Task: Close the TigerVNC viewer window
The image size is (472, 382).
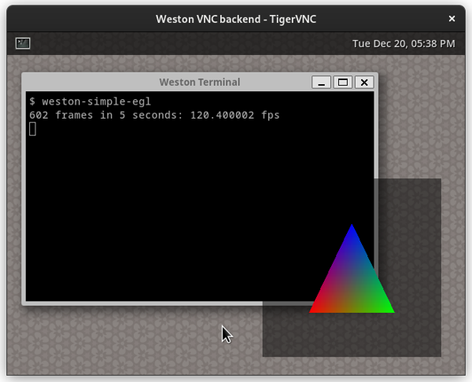Action: pos(452,18)
